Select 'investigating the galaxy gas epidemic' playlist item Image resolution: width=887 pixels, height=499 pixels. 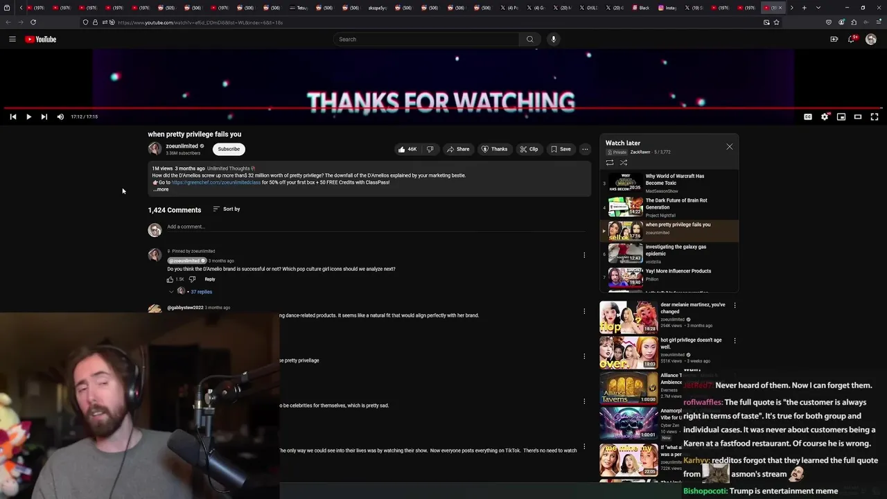tap(670, 253)
